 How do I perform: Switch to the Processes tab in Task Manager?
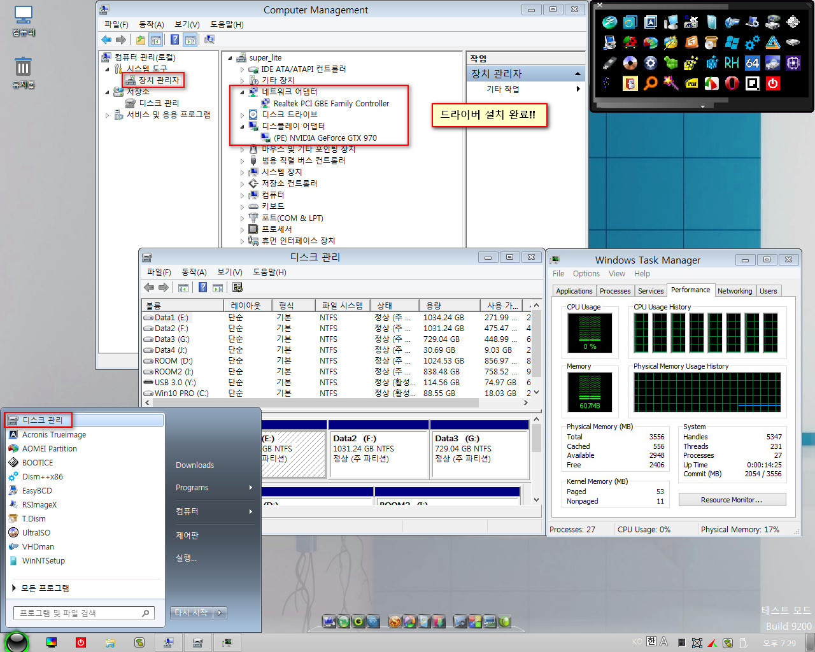(615, 291)
